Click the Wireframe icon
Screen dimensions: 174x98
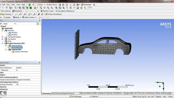point(13,11)
